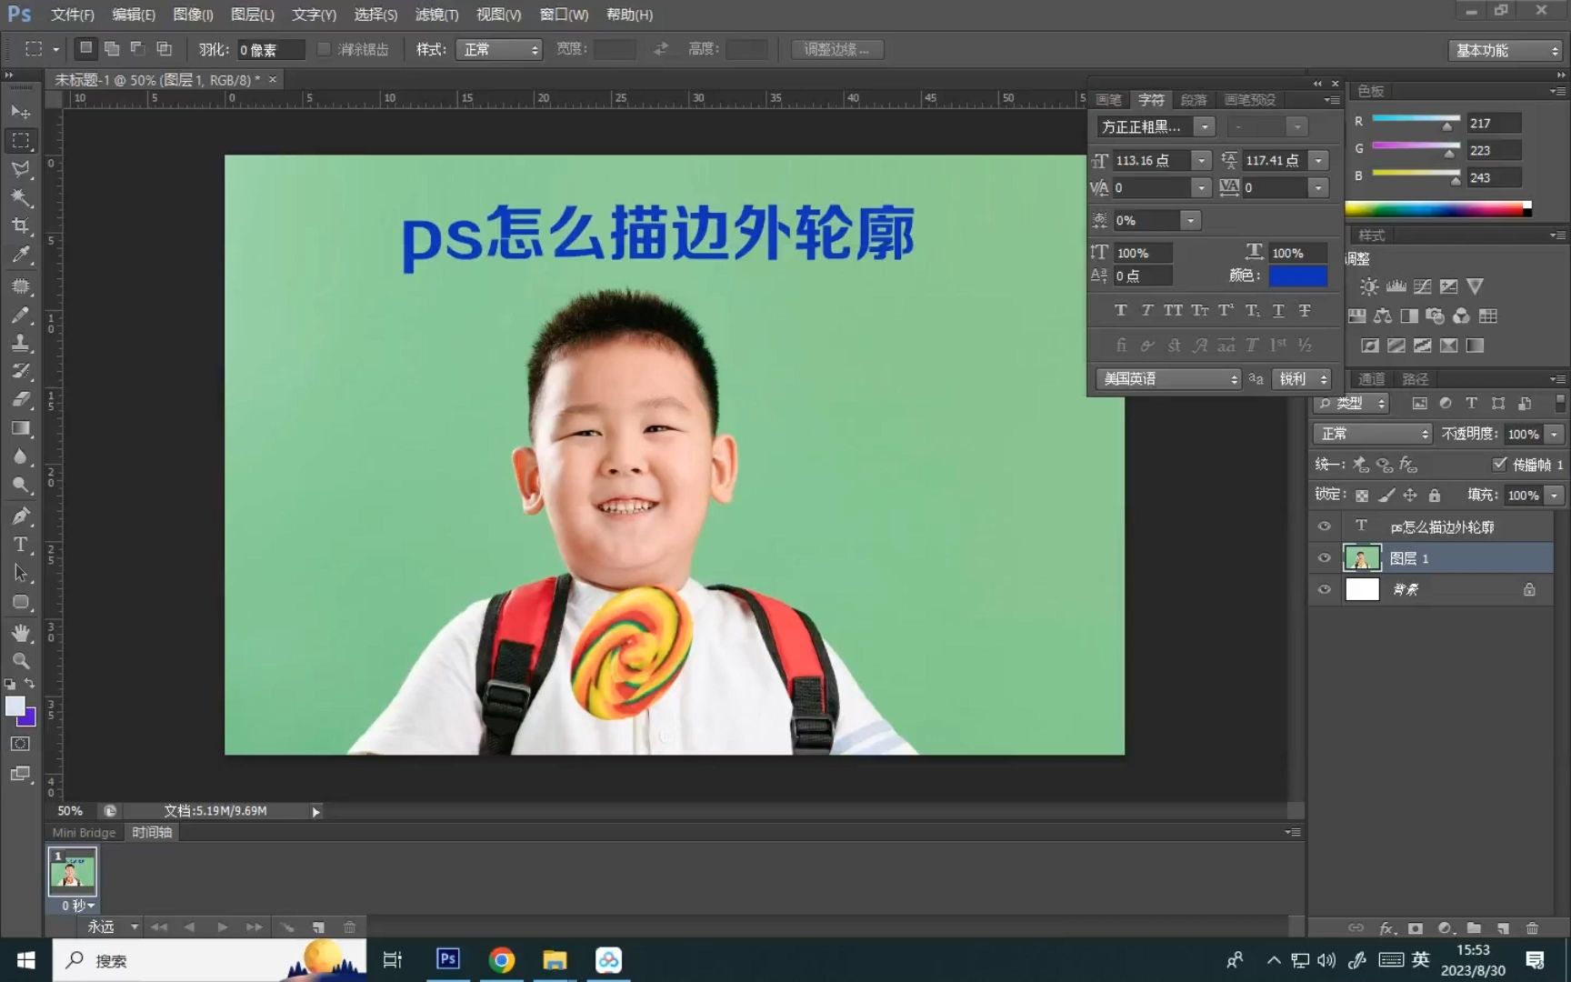The width and height of the screenshot is (1571, 982).
Task: Click the 调整边缘 button in options bar
Action: (836, 49)
